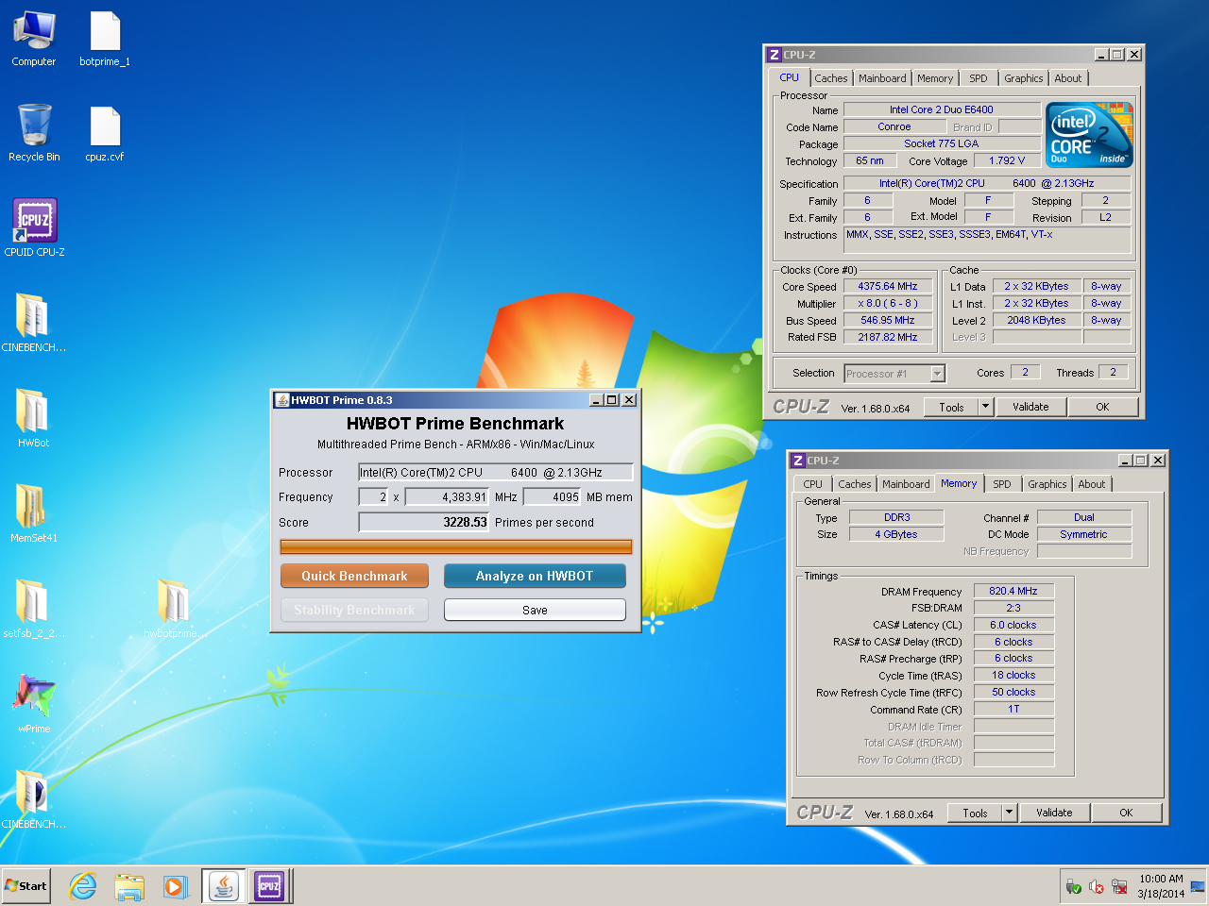Click Analyze on HWBOT button
The width and height of the screenshot is (1209, 906).
535,576
